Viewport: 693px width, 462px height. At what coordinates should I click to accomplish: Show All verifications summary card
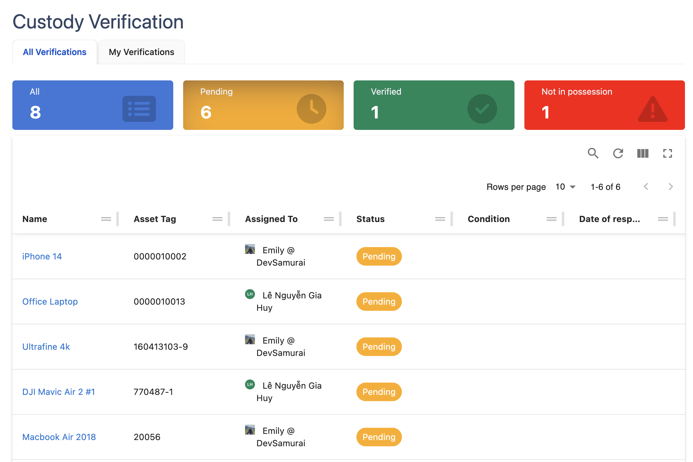coord(93,105)
